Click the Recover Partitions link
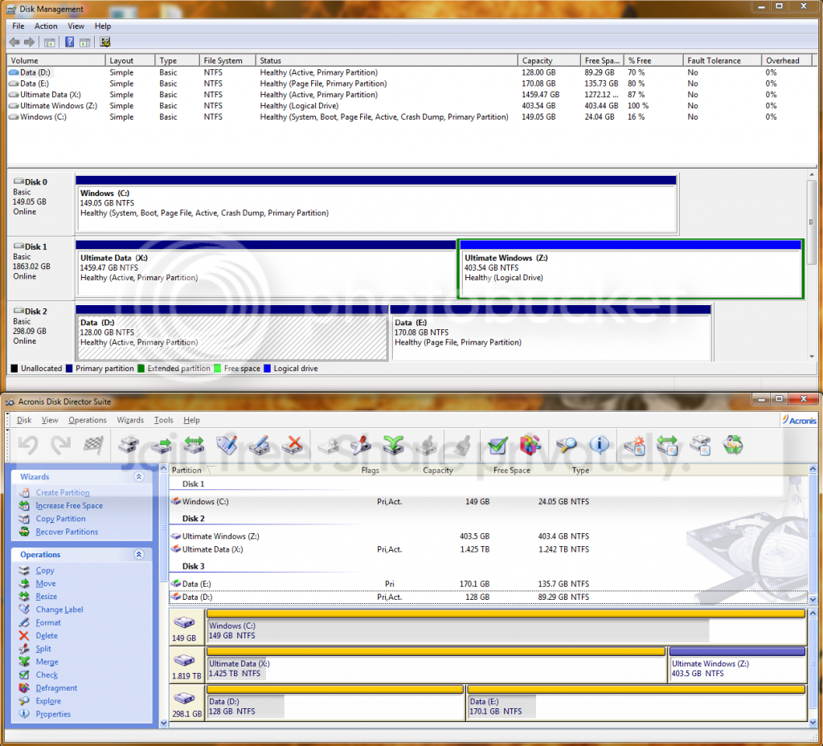This screenshot has height=746, width=823. pyautogui.click(x=67, y=532)
